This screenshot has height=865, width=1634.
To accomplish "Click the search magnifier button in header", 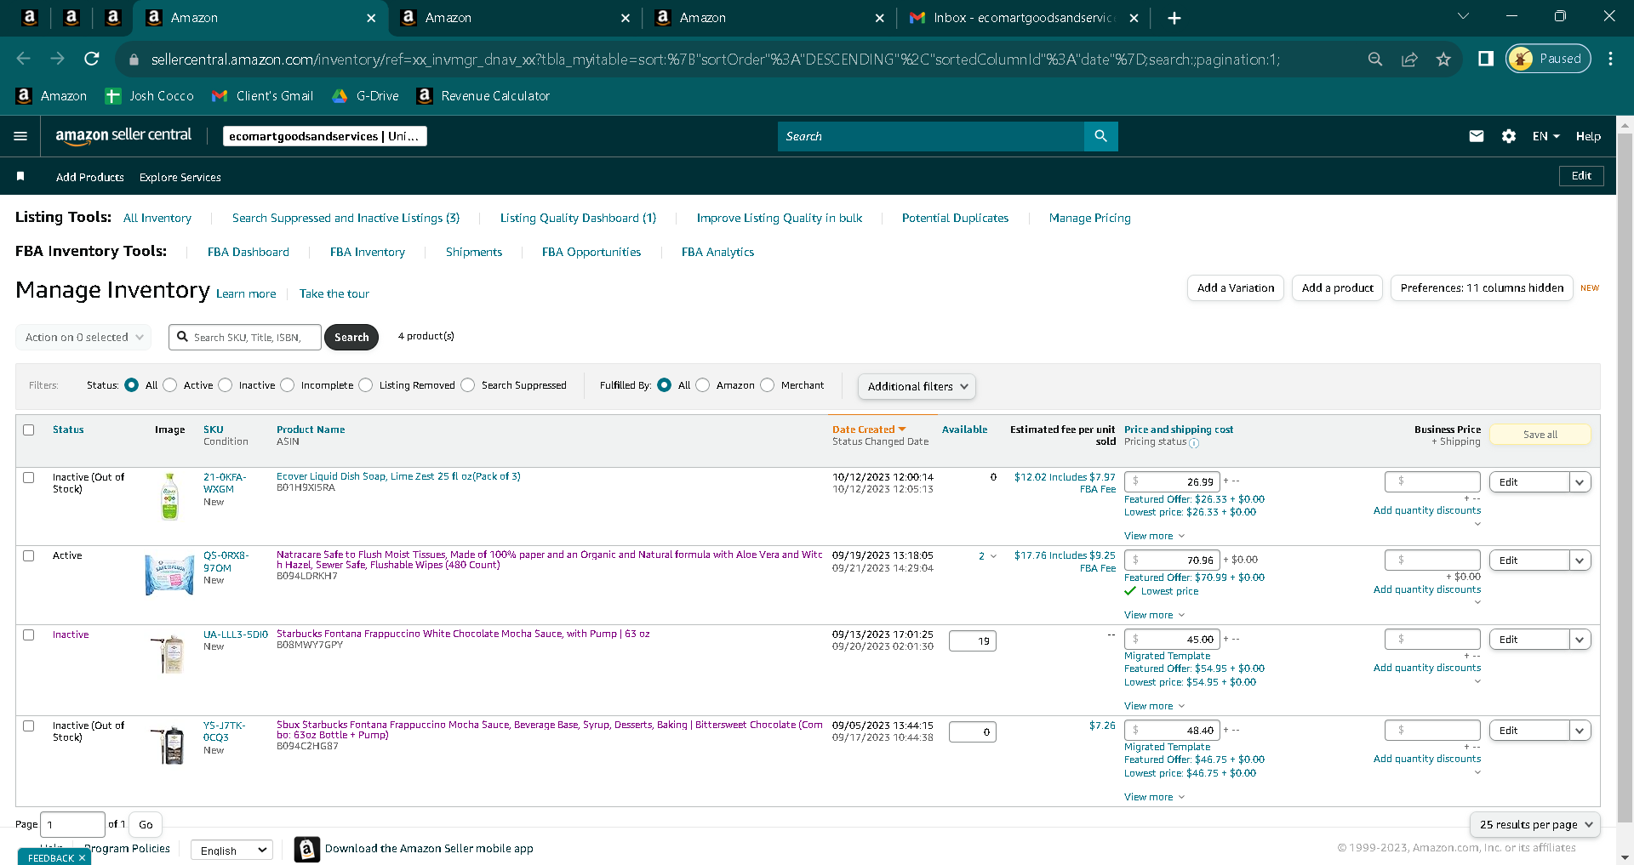I will click(1100, 136).
